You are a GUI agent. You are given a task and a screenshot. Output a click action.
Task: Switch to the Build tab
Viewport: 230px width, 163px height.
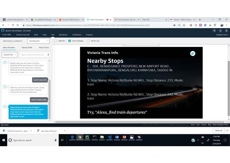point(36,35)
